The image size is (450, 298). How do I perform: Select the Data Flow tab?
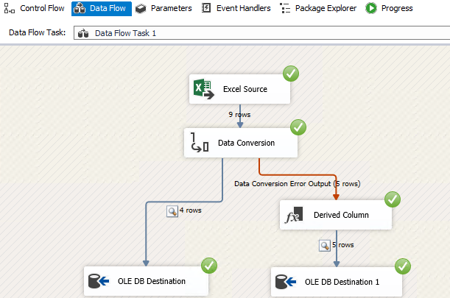(x=102, y=8)
